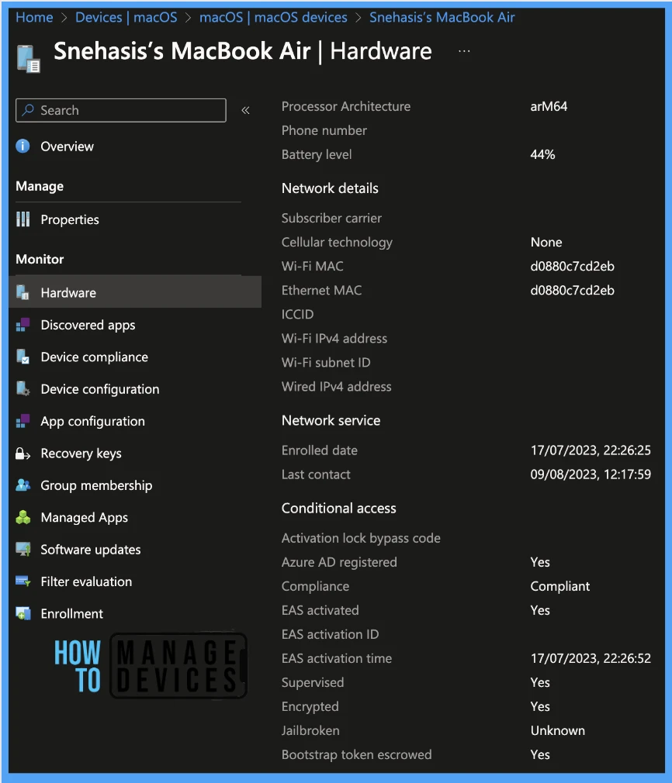Click the Enrollment icon

(x=23, y=613)
